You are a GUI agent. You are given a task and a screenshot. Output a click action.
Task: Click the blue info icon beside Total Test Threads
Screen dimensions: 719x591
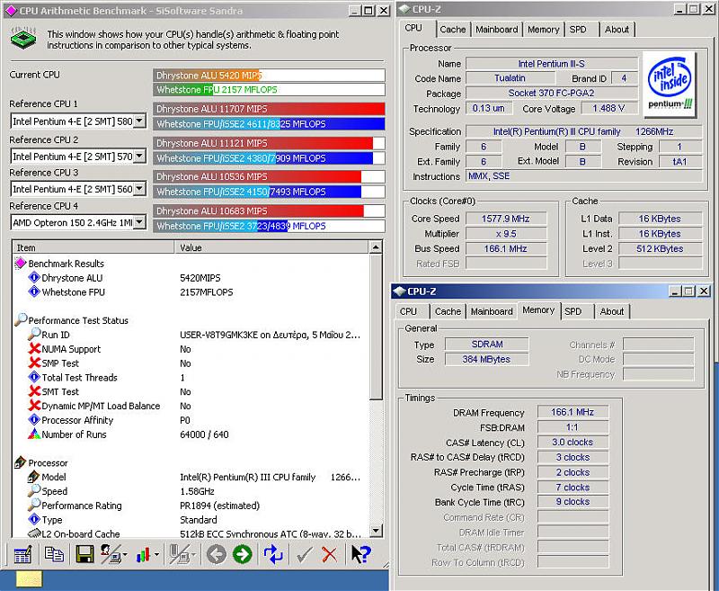tap(34, 377)
